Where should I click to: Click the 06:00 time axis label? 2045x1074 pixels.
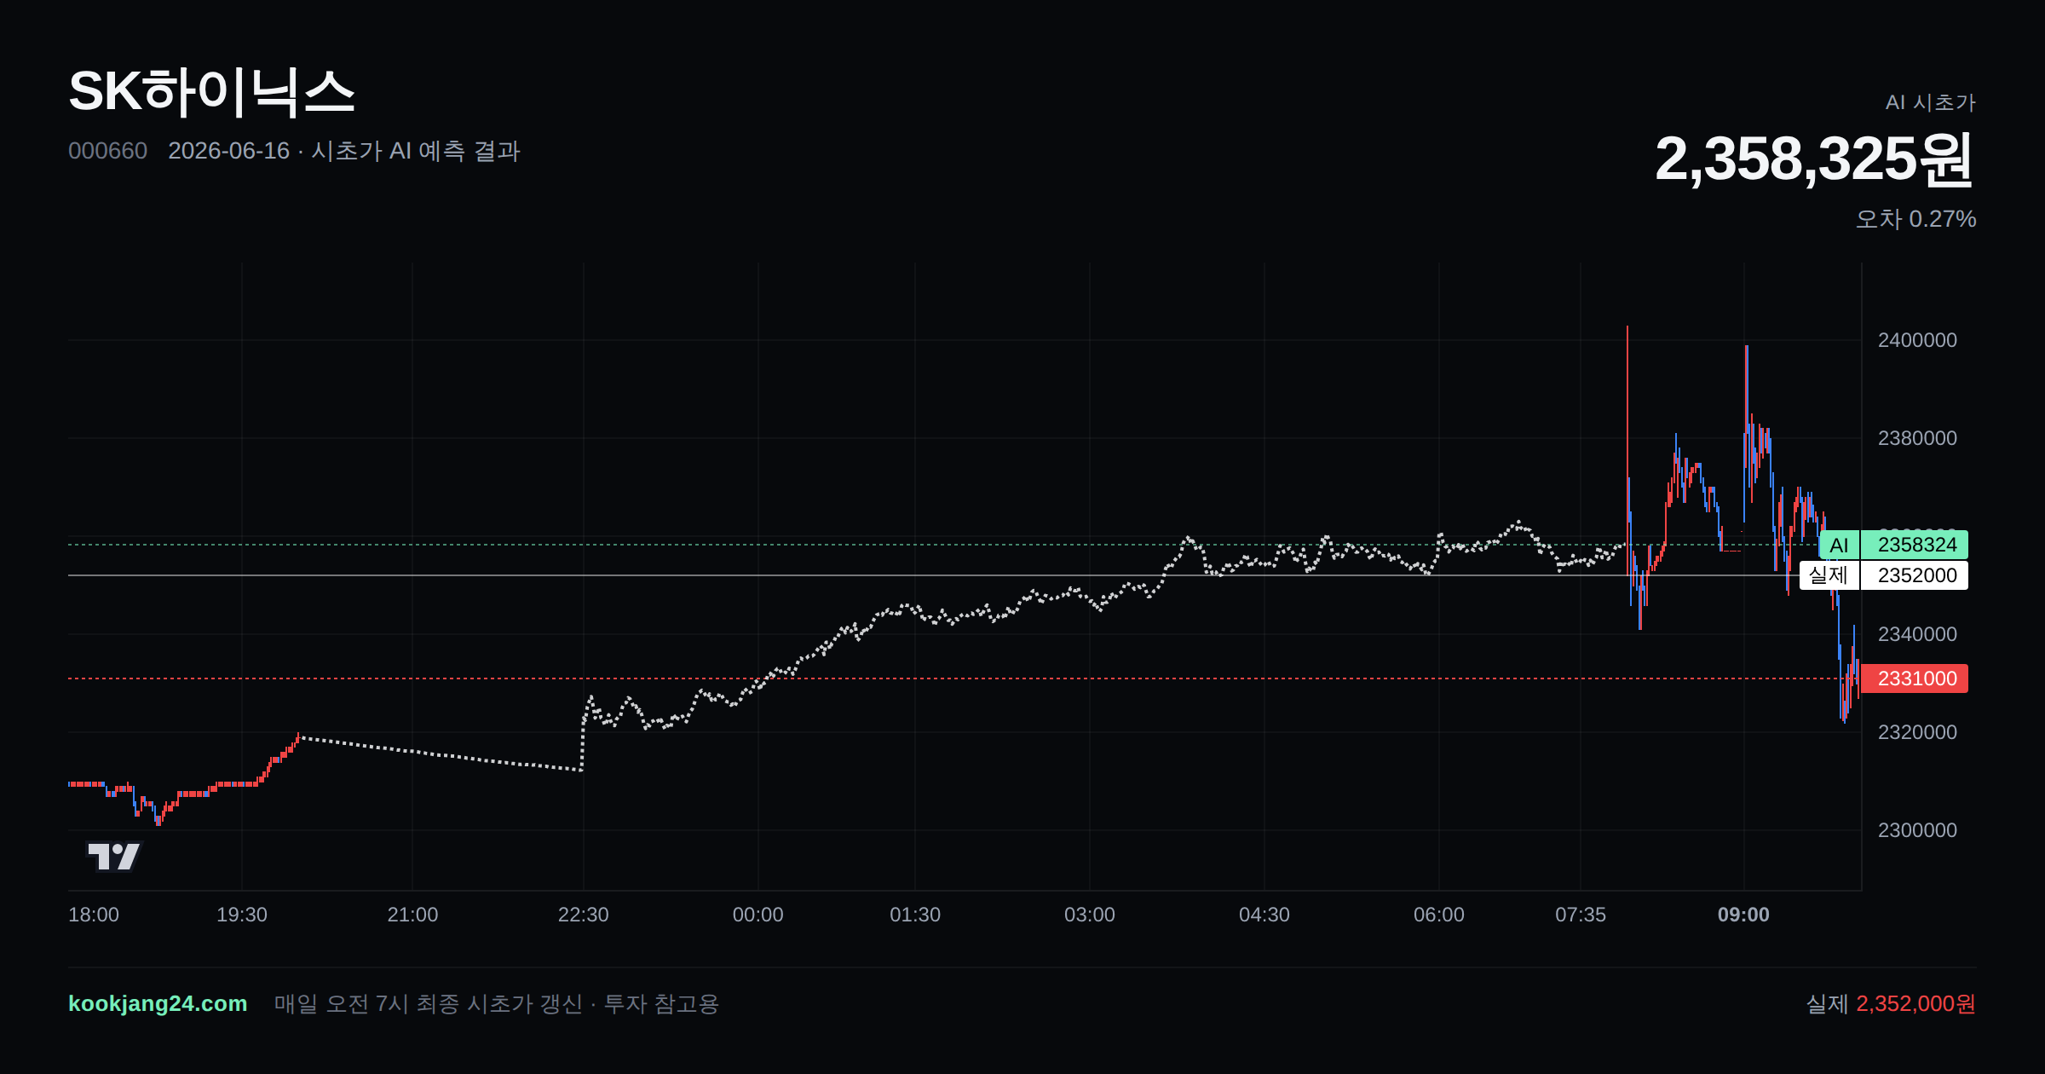(x=1439, y=915)
